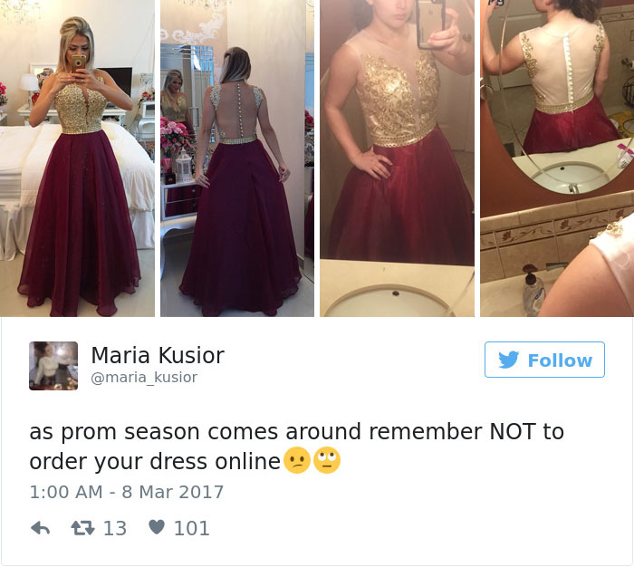Image resolution: width=634 pixels, height=567 pixels.
Task: Open the retweet count of 13
Action: pyautogui.click(x=115, y=528)
